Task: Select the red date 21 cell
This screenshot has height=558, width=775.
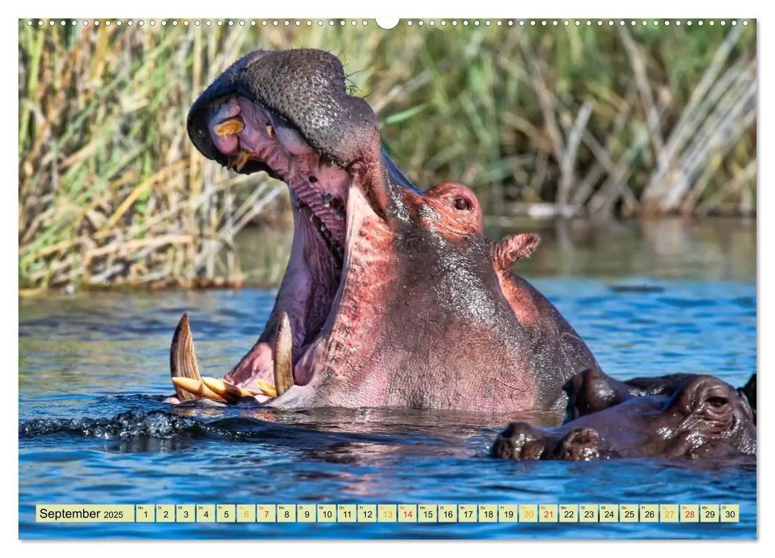Action: click(x=548, y=514)
